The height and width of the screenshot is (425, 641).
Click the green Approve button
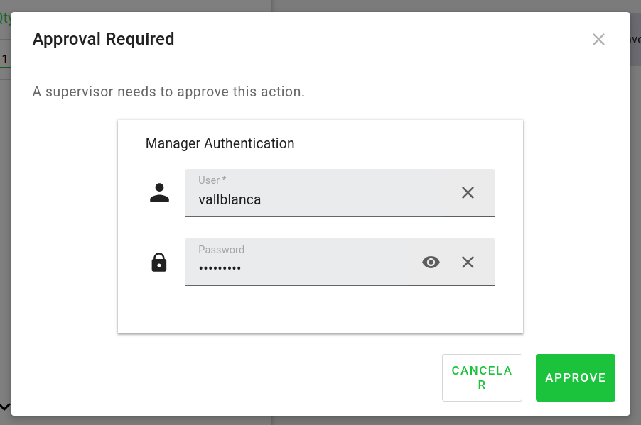click(x=575, y=378)
